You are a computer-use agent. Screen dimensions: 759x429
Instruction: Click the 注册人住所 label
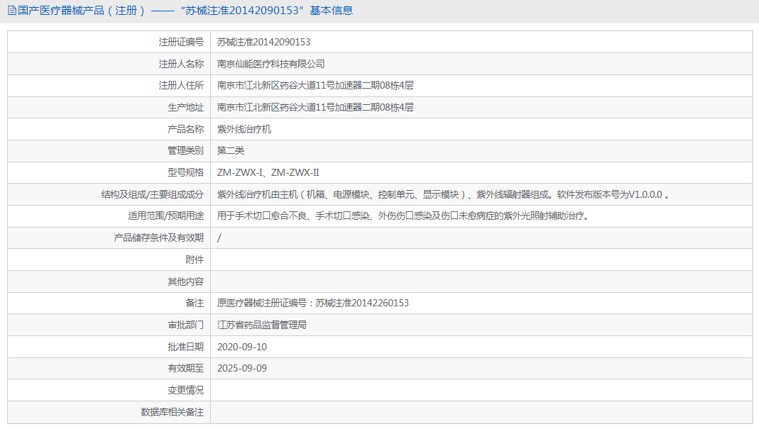[181, 86]
